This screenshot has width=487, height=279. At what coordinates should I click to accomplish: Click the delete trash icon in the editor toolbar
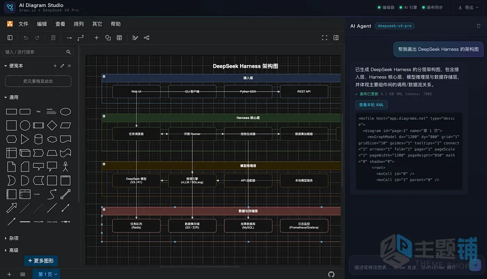[x=53, y=38]
